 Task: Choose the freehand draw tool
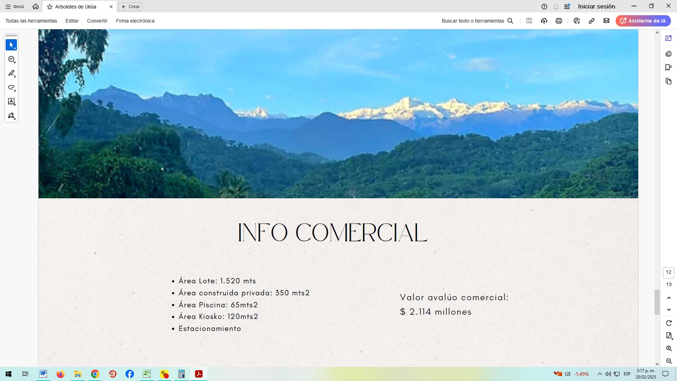(x=11, y=87)
